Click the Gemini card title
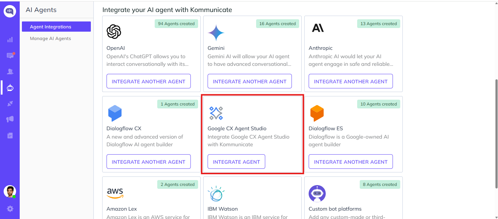Screen dimensions: 498x219 pos(216,48)
